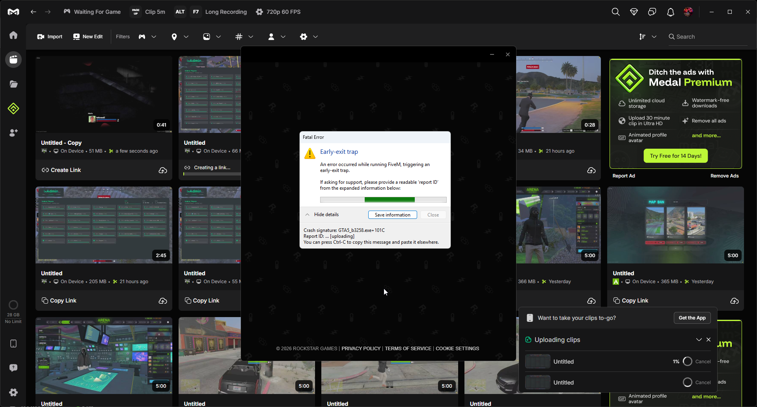The width and height of the screenshot is (757, 407).
Task: Open the Medal home sidebar icon
Action: click(13, 35)
